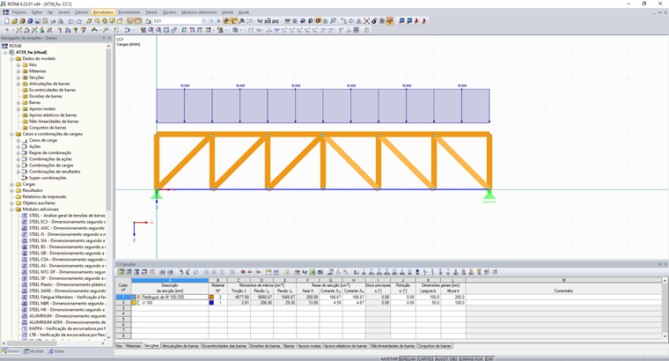Save the model using the floppy disk icon
The image size is (669, 361).
pyautogui.click(x=38, y=21)
